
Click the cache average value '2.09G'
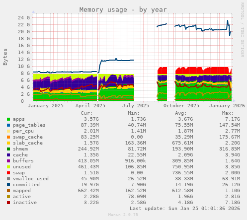[x=185, y=155]
